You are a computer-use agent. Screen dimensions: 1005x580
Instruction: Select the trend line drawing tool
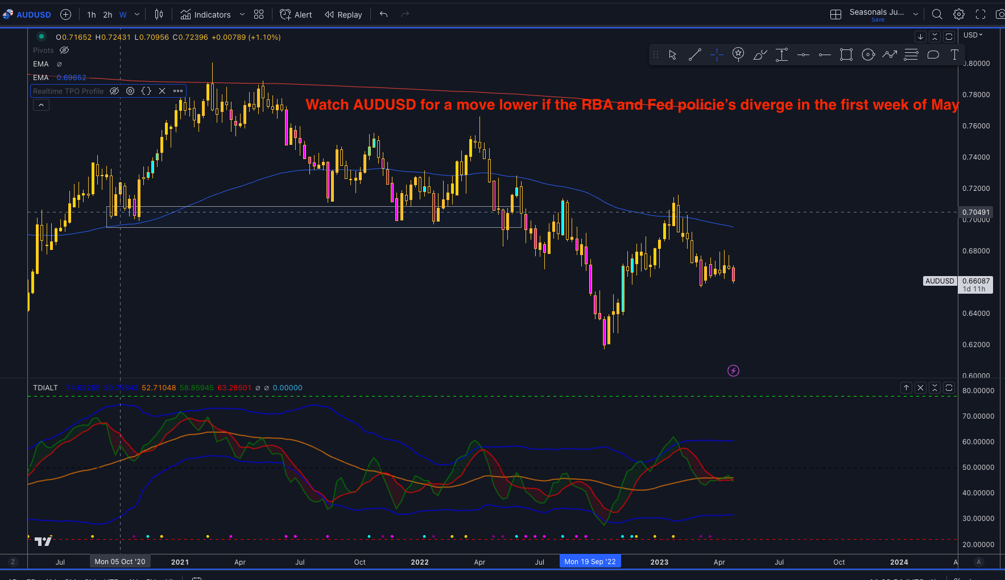click(694, 55)
